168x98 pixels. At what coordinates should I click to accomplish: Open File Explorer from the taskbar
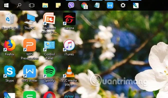(x=45, y=5)
